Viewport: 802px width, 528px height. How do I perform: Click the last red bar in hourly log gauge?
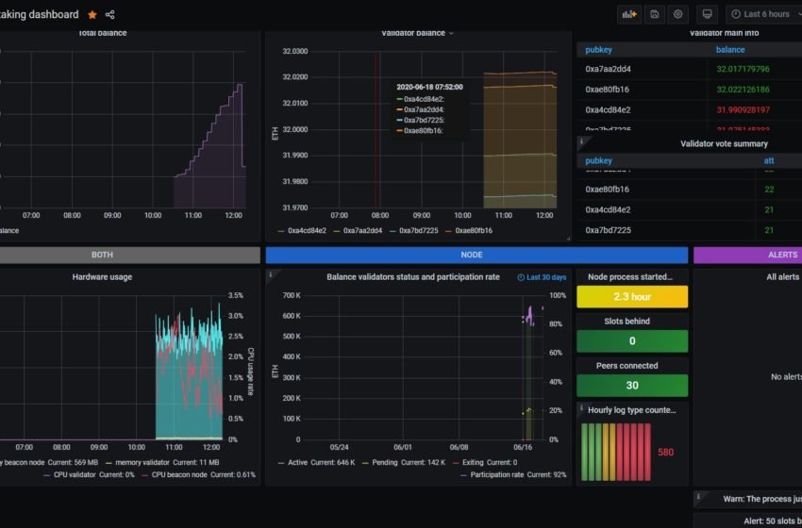coord(647,453)
